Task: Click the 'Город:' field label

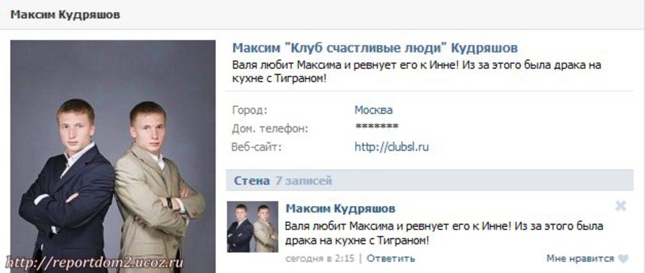Action: click(x=250, y=111)
